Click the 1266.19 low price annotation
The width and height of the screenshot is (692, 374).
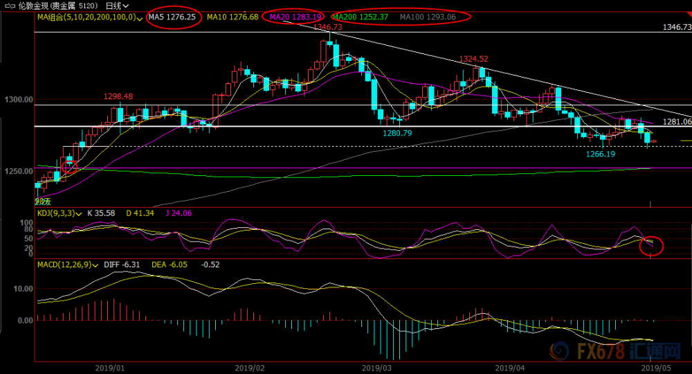[600, 154]
